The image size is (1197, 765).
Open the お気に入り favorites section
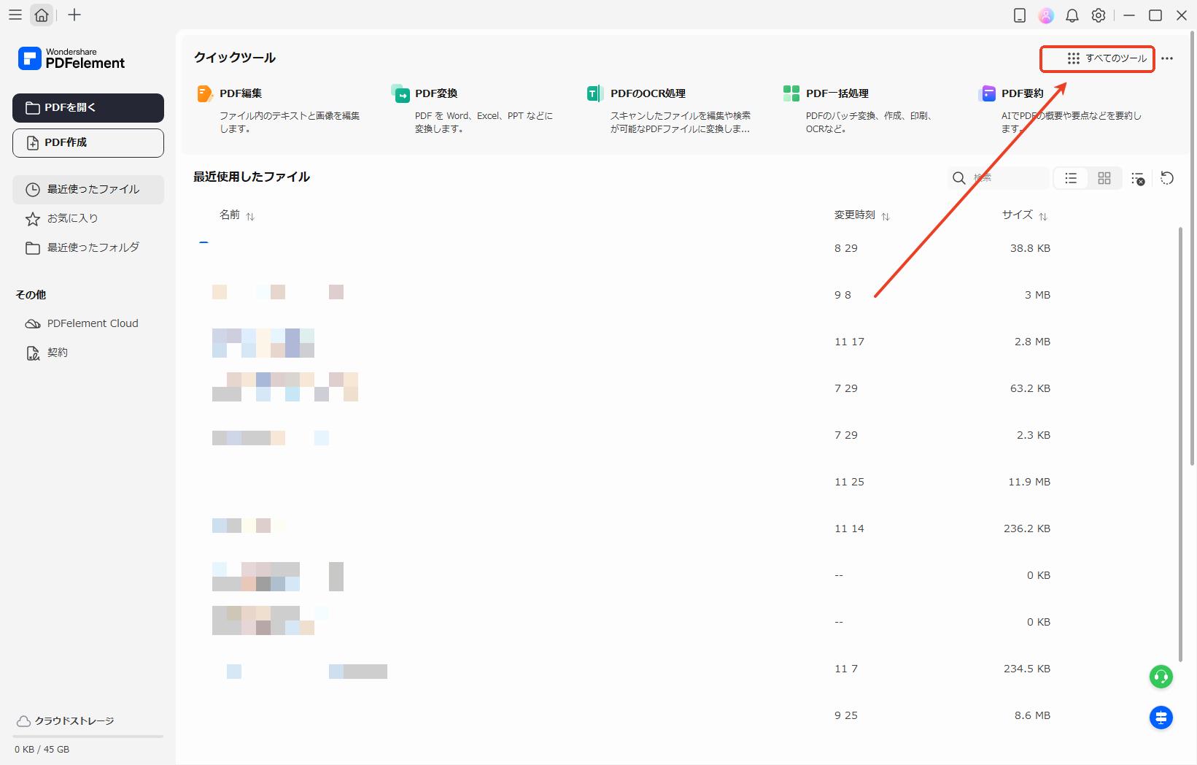pyautogui.click(x=72, y=218)
